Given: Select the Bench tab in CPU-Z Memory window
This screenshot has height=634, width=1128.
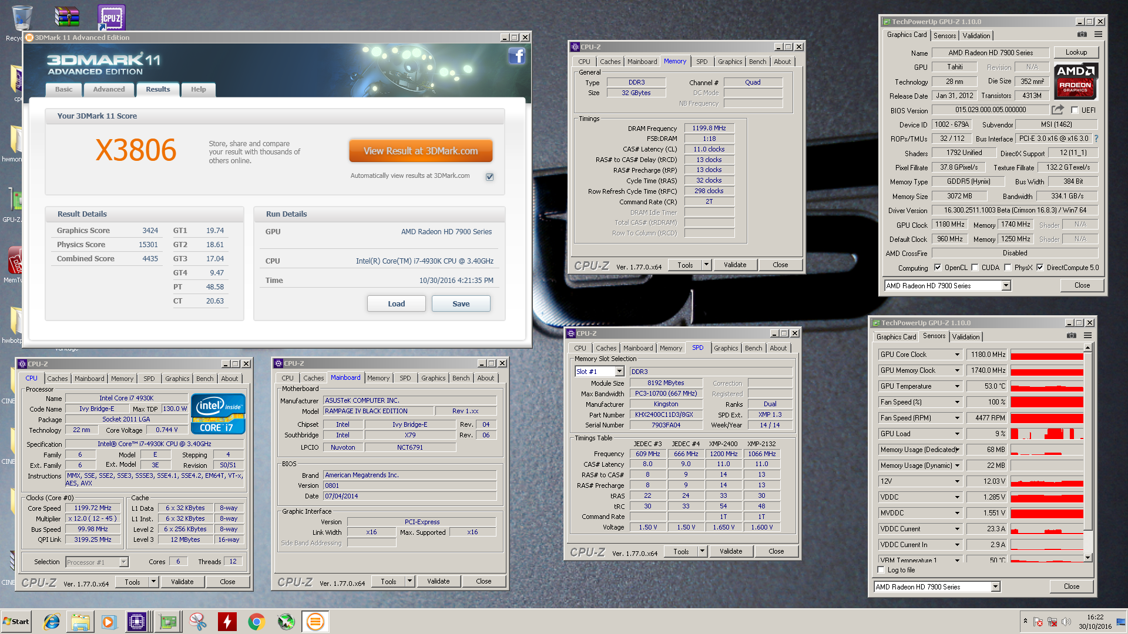Looking at the screenshot, I should 757,62.
